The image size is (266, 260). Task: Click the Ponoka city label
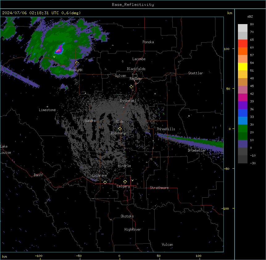click(x=148, y=42)
